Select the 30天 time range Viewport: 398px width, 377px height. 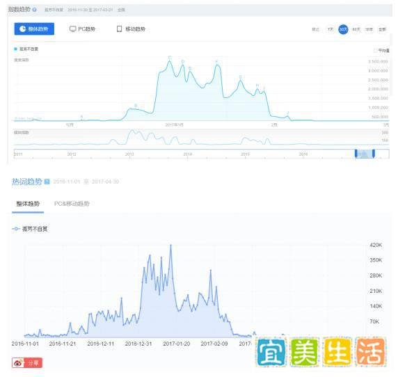pyautogui.click(x=343, y=29)
